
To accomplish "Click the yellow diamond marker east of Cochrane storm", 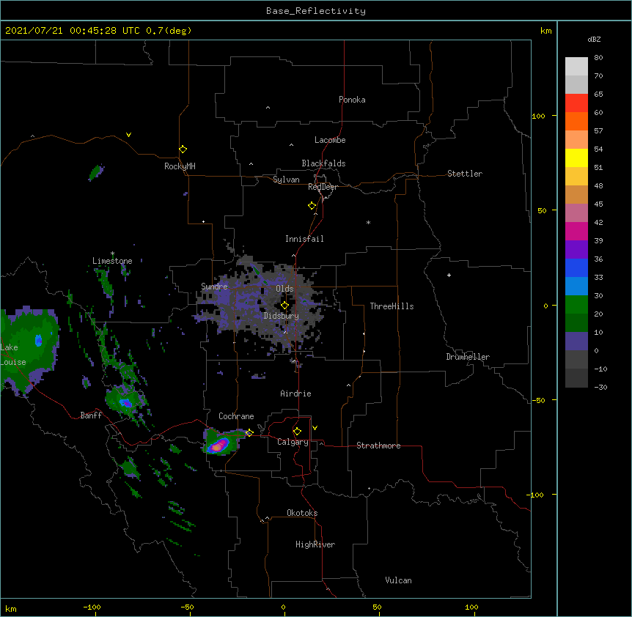I will [x=249, y=432].
